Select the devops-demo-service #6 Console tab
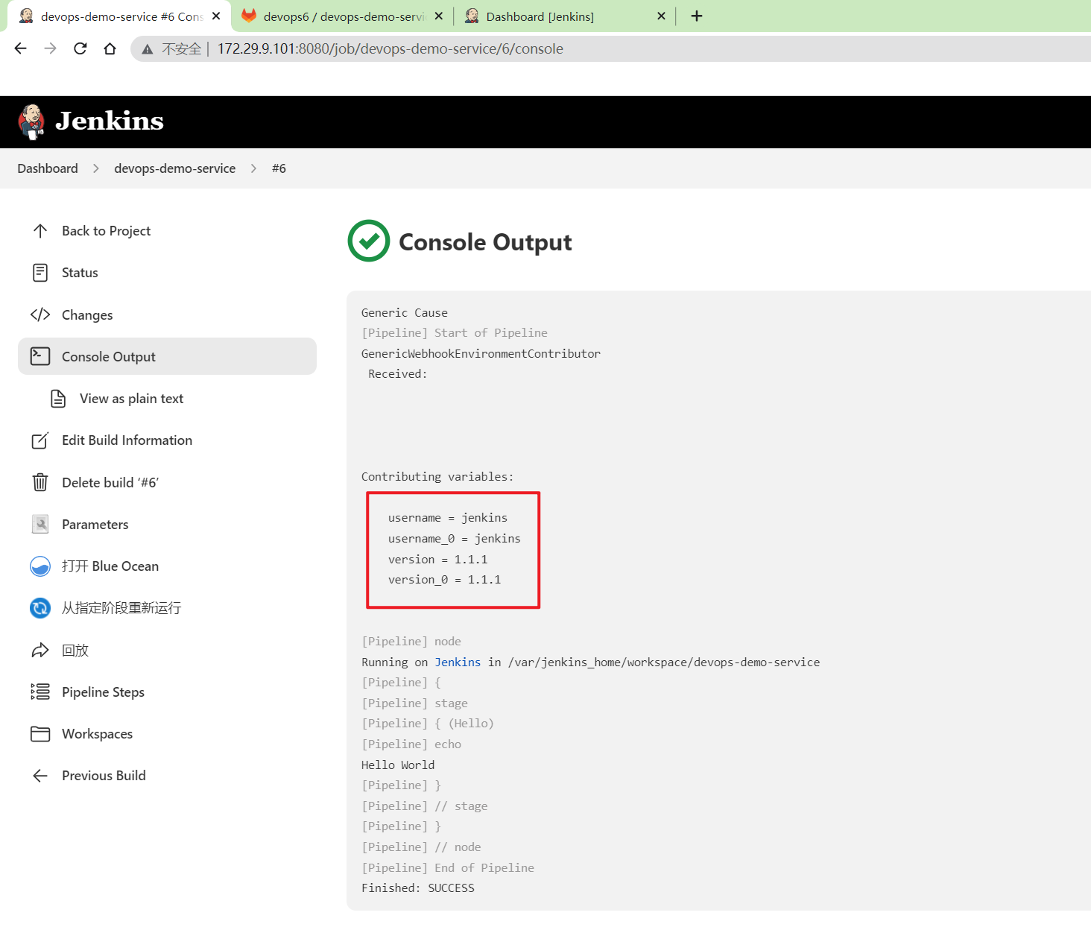 [121, 16]
